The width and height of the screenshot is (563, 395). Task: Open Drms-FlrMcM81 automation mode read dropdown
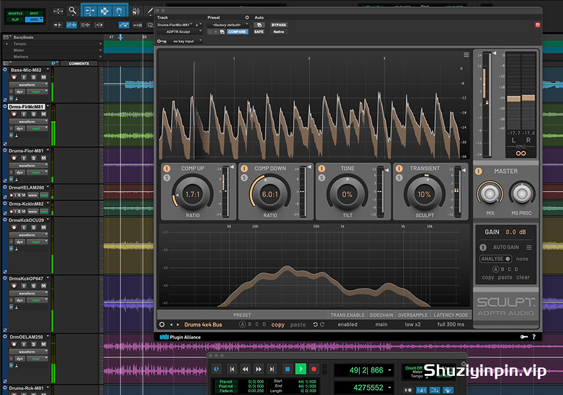click(37, 128)
